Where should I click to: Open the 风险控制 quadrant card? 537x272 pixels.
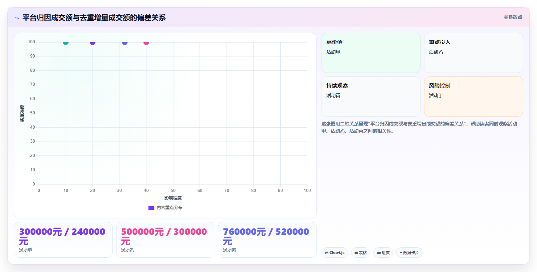click(x=474, y=97)
